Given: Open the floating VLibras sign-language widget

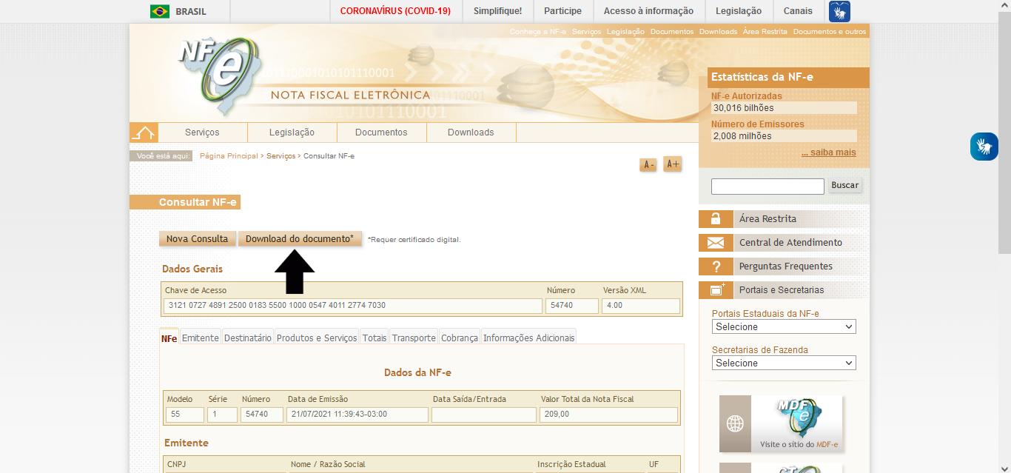Looking at the screenshot, I should coord(984,147).
